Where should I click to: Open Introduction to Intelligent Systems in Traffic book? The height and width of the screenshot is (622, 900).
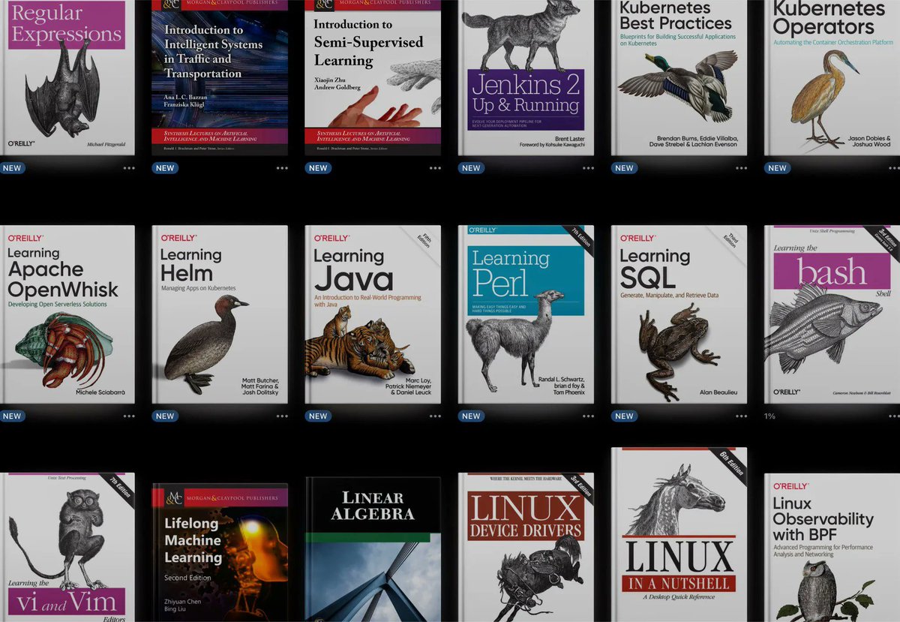[x=220, y=77]
